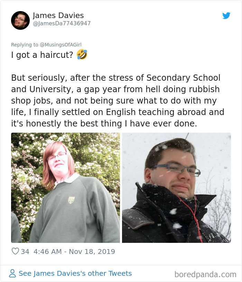
Task: Click the person silhouette icon in the footer
Action: pyautogui.click(x=12, y=273)
